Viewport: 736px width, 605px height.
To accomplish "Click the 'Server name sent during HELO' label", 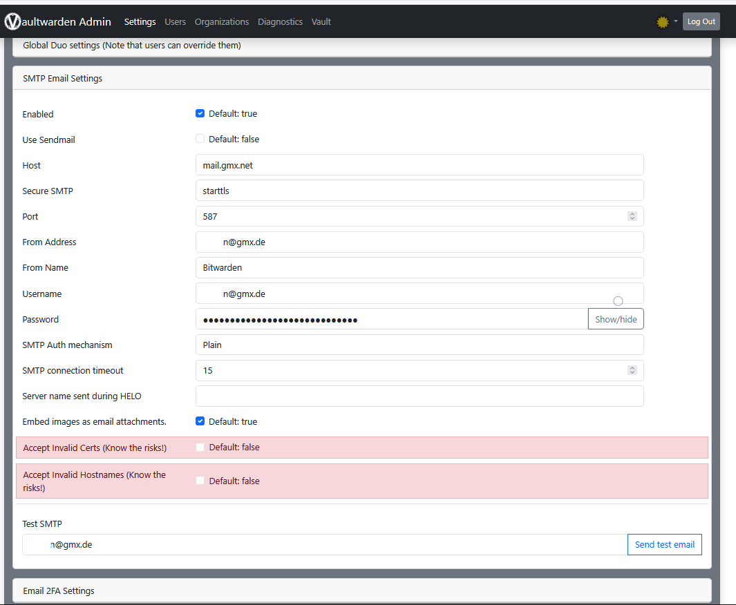I will click(82, 396).
